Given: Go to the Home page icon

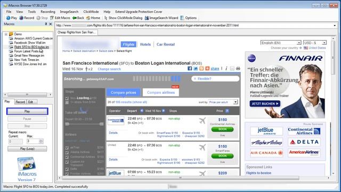Looking at the screenshot, I should [88, 18].
